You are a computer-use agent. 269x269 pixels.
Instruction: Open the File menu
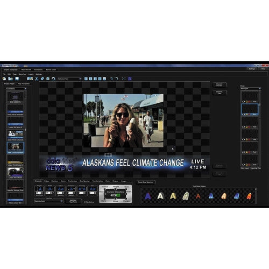coord(4,74)
